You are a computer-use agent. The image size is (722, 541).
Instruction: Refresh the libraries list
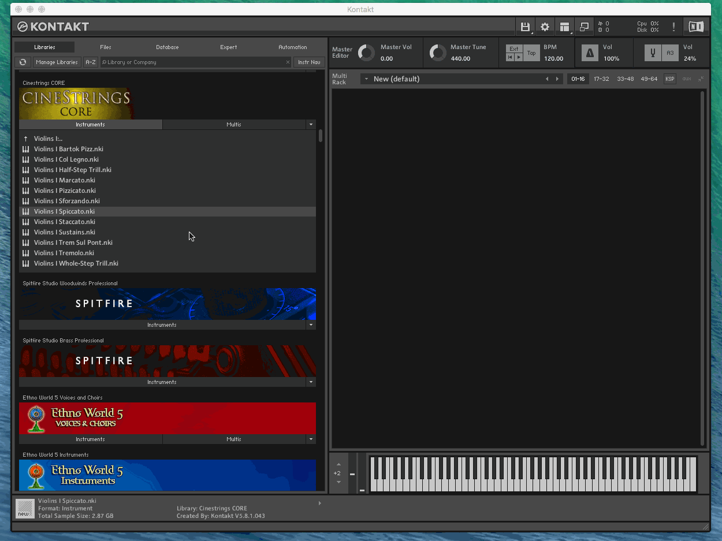point(23,62)
